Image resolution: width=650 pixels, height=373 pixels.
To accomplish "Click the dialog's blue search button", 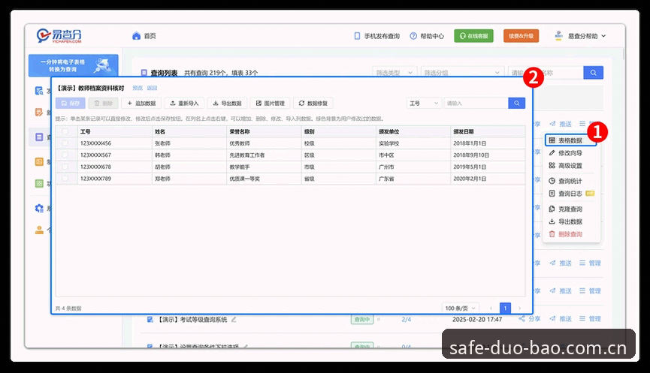I will [516, 103].
